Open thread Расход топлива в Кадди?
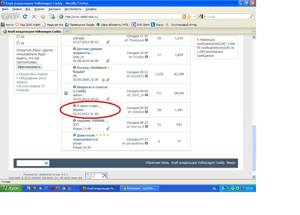The image size is (300, 215). [89, 69]
